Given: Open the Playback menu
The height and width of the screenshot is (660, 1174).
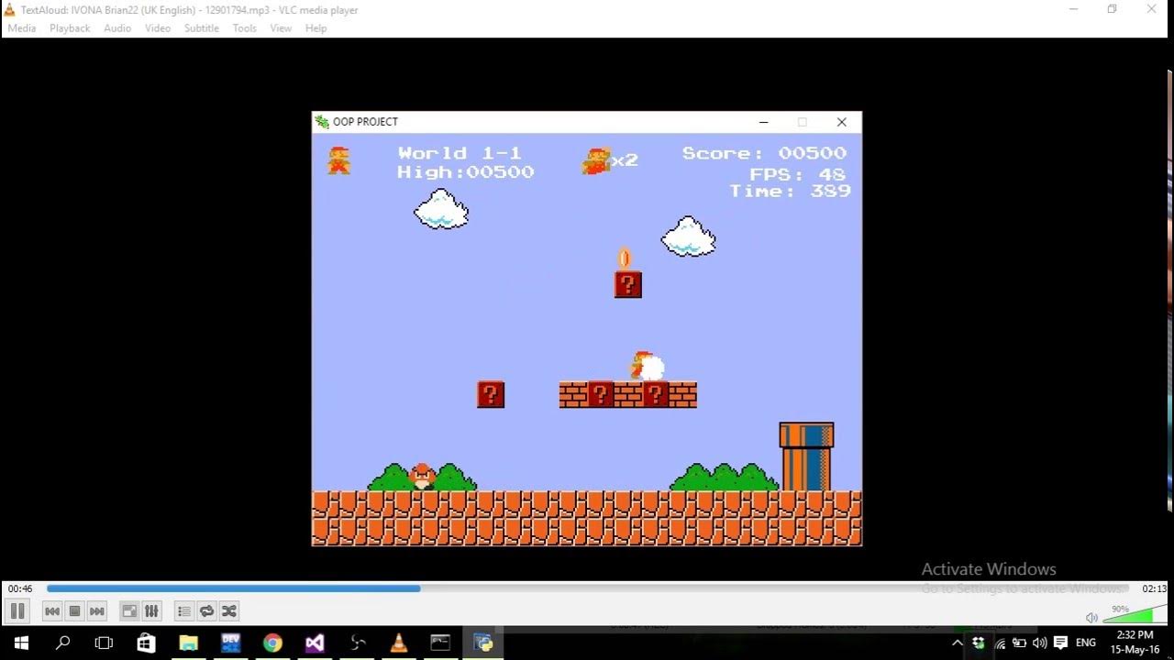Looking at the screenshot, I should click(x=70, y=28).
